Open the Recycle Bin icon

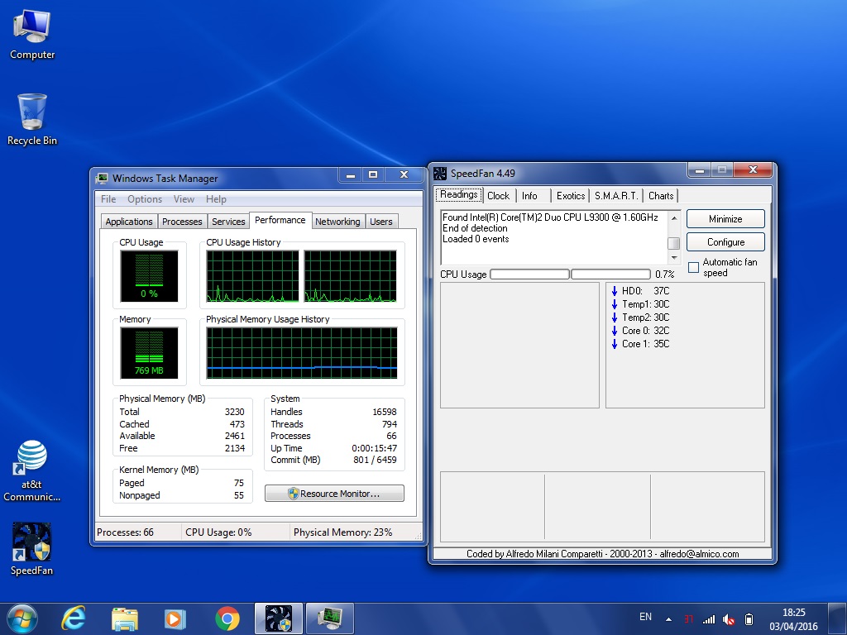coord(32,119)
